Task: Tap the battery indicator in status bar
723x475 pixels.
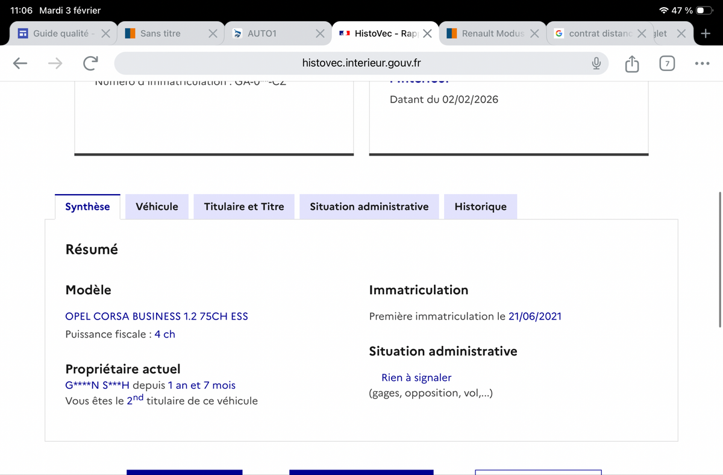Action: tap(704, 10)
